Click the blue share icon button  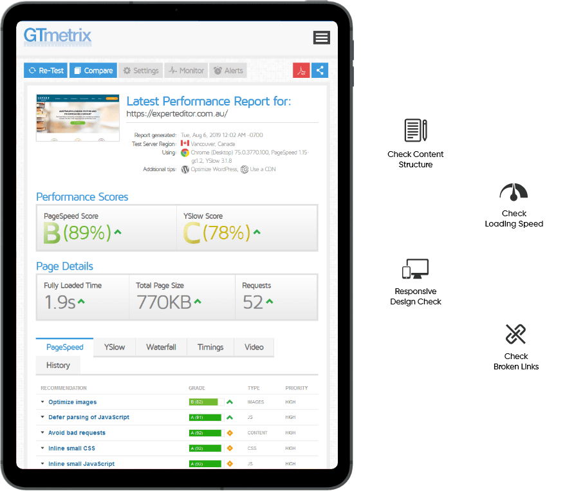pyautogui.click(x=320, y=71)
